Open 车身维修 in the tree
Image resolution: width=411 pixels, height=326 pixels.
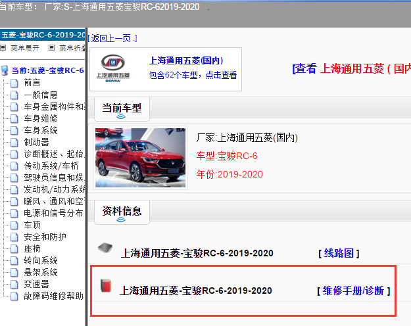coord(41,118)
